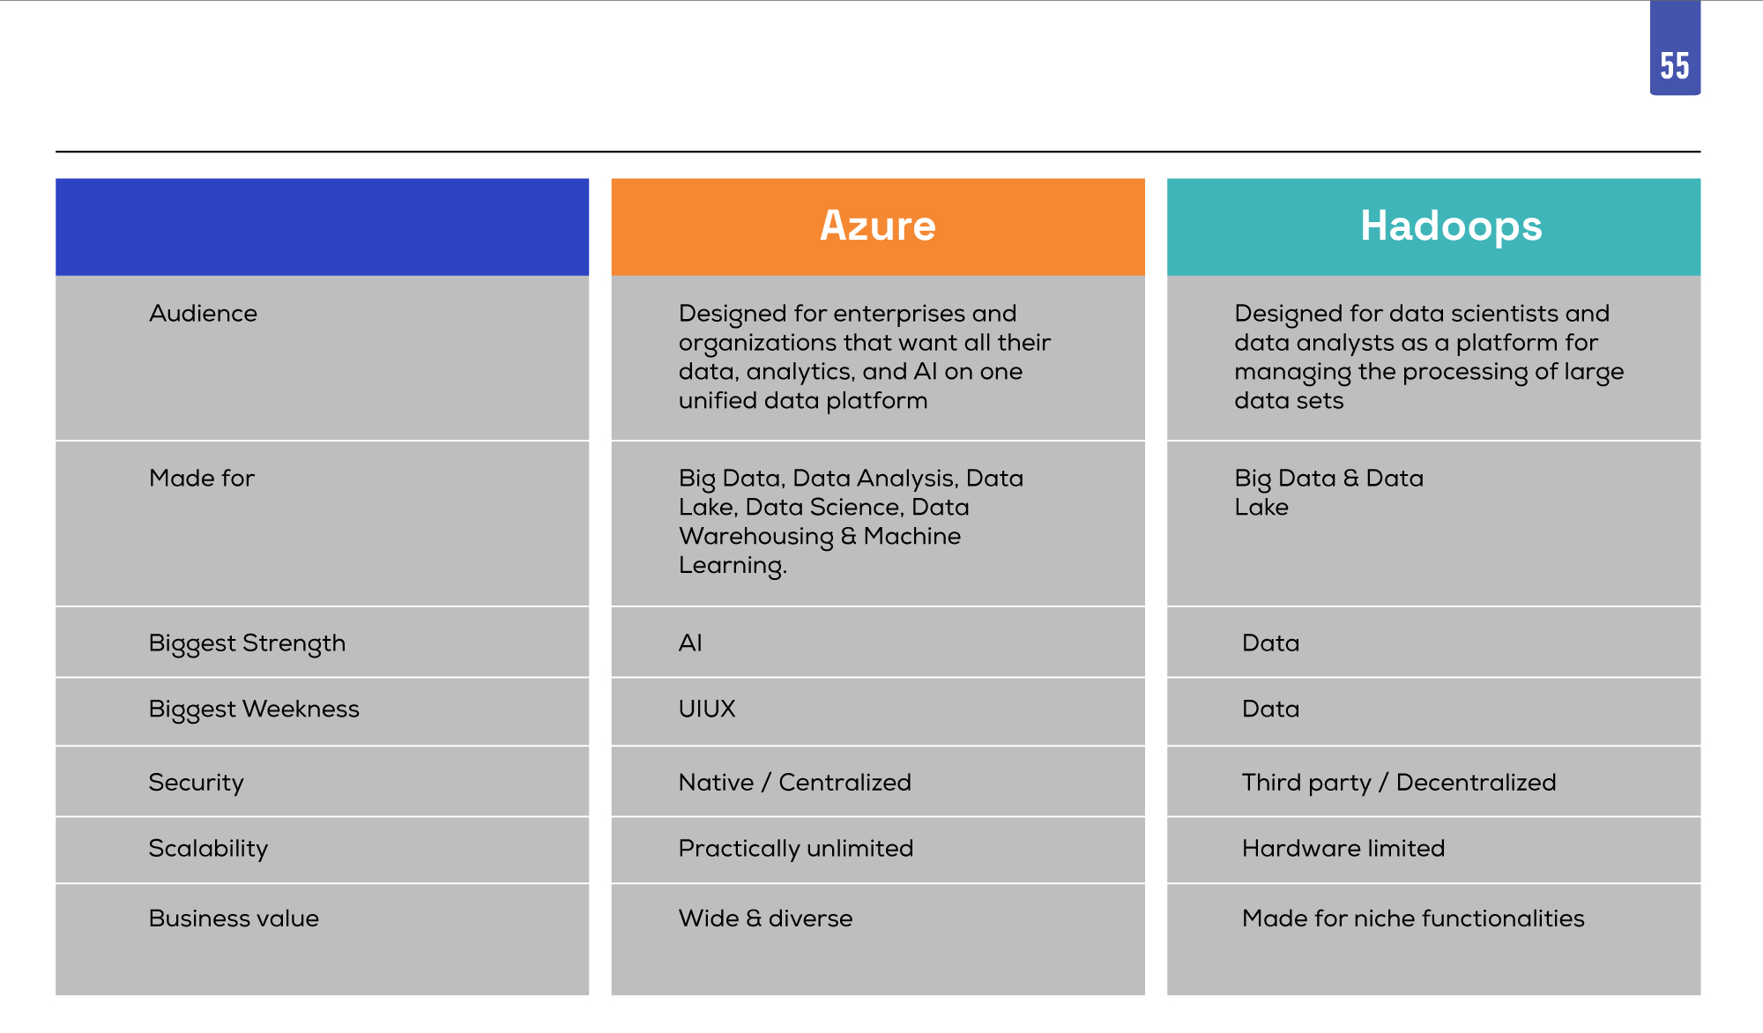Screen dimensions: 1763x1033
Task: Click the Made for row label
Action: 202,479
